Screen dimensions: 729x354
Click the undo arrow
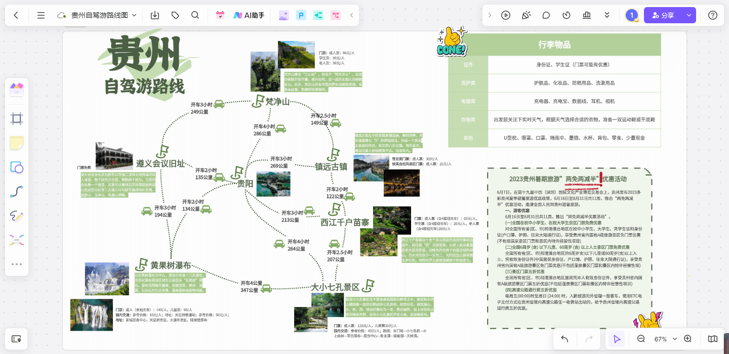(x=565, y=339)
